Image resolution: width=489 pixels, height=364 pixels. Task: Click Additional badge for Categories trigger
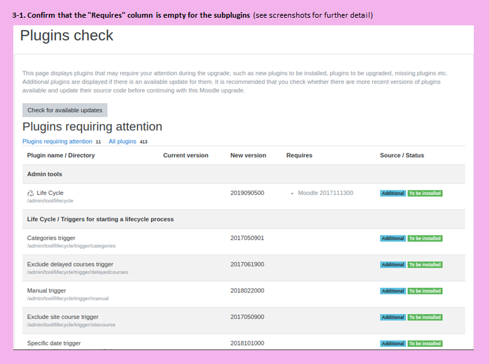[x=393, y=239]
